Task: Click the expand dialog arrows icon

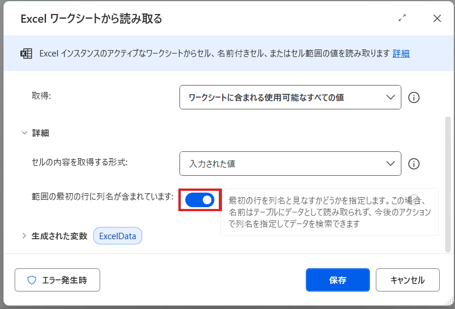Action: (402, 18)
